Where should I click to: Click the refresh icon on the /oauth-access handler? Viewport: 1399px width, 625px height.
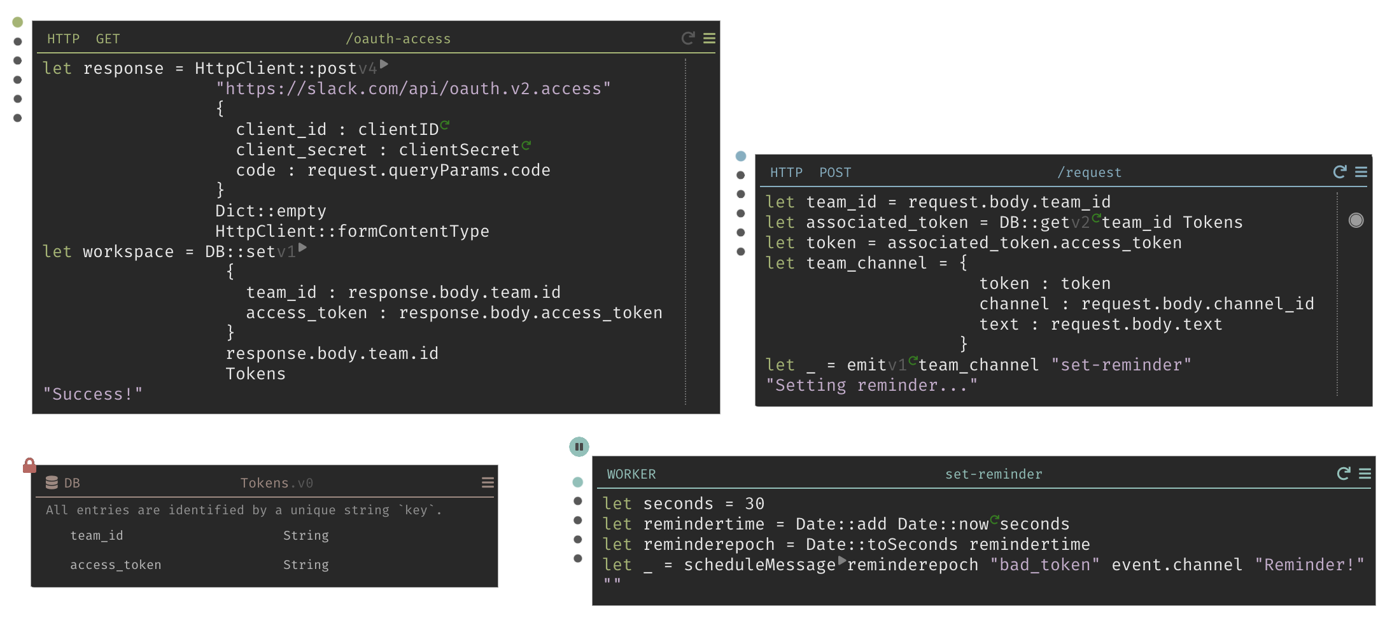687,39
